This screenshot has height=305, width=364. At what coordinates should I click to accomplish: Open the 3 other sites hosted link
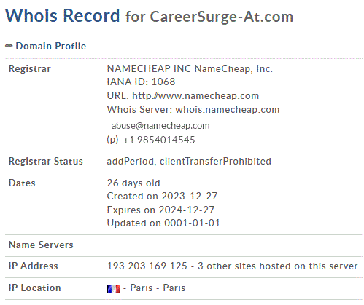tap(277, 266)
